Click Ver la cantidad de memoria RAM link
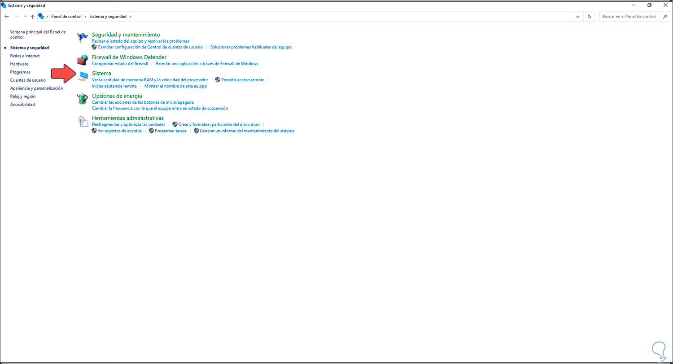The image size is (673, 364). [150, 80]
